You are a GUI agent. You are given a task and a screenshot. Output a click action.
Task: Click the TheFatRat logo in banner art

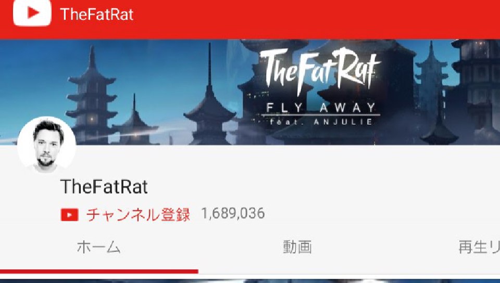coord(320,71)
